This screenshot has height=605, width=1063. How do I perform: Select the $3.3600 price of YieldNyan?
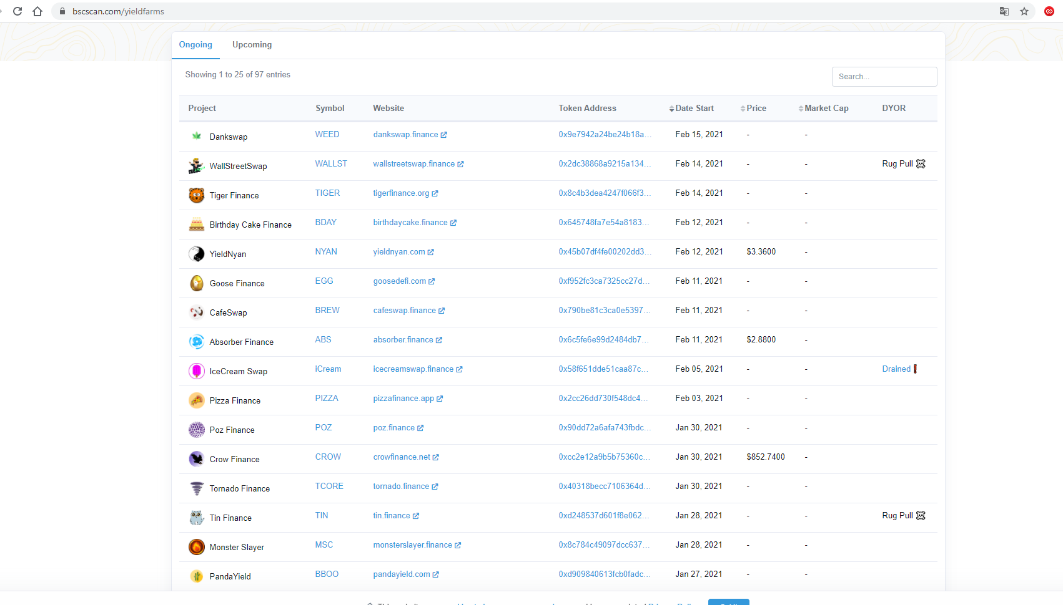(x=761, y=251)
